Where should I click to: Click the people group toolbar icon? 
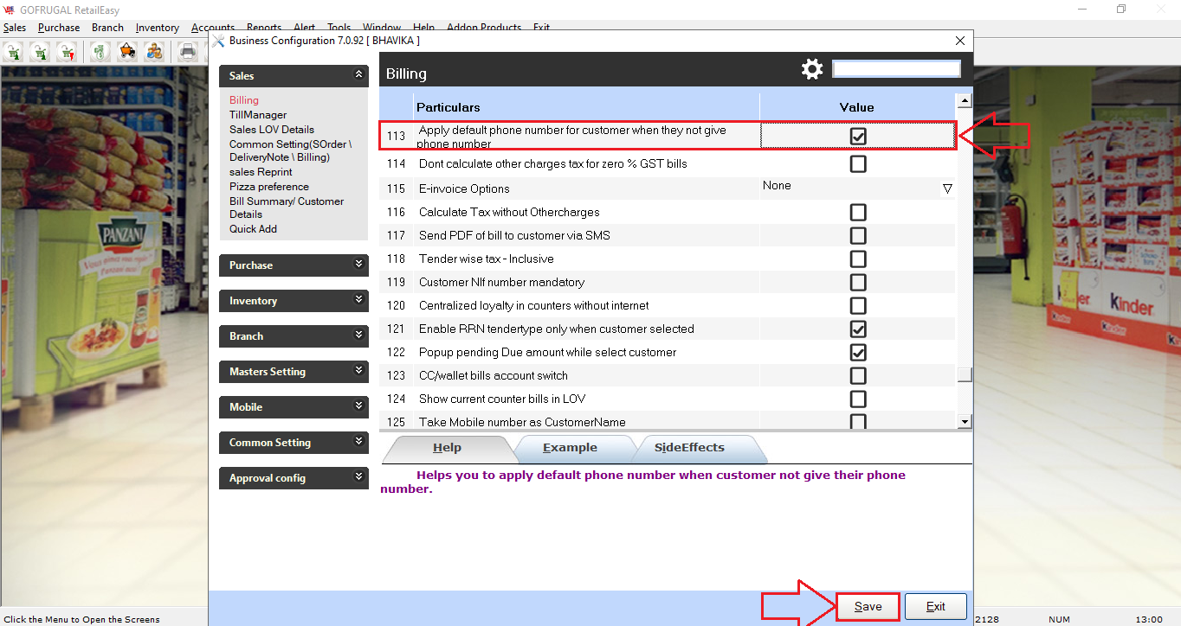pos(154,52)
